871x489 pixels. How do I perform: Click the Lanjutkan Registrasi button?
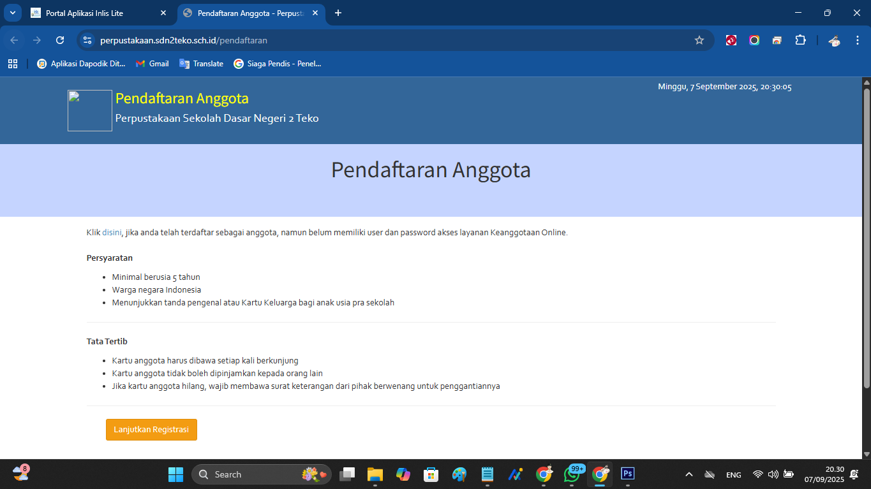151,430
